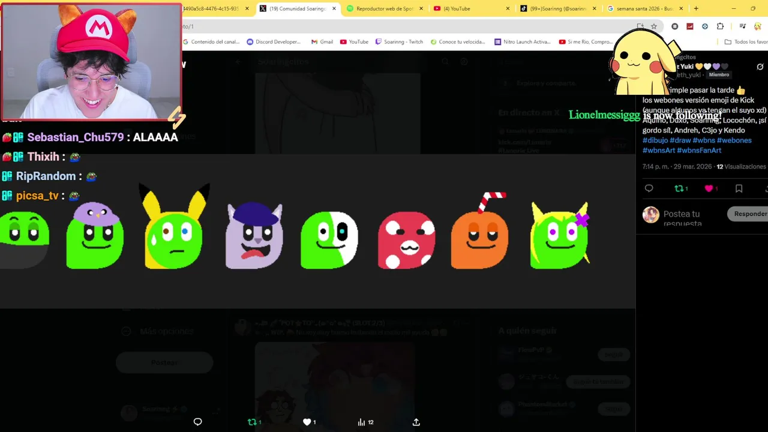The image size is (768, 432).
Task: Open the Nitro Launch Activa bookmark
Action: 522,42
